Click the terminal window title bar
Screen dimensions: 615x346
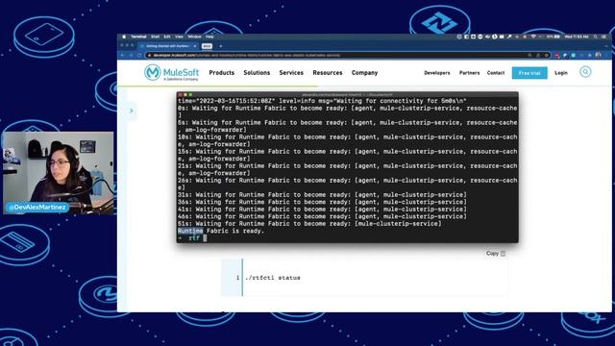348,94
